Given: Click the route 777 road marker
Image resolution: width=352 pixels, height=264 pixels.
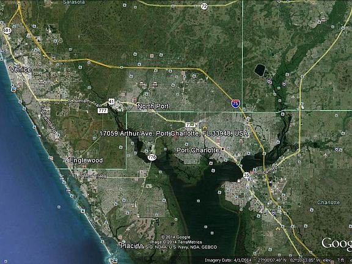Looking at the screenshot, I should pos(103,111).
